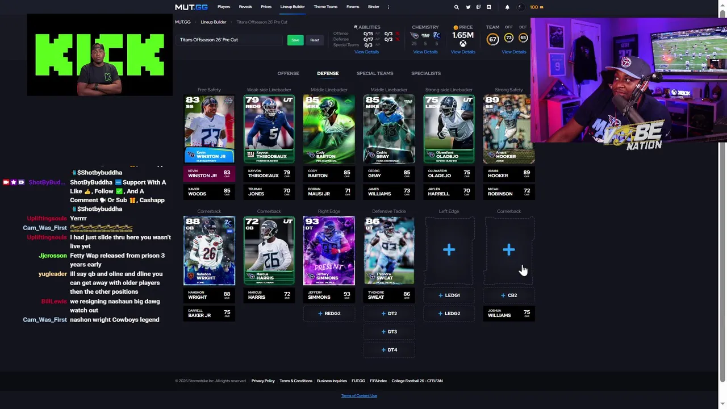Open the search magnifier icon in header
The width and height of the screenshot is (727, 409).
pos(456,7)
